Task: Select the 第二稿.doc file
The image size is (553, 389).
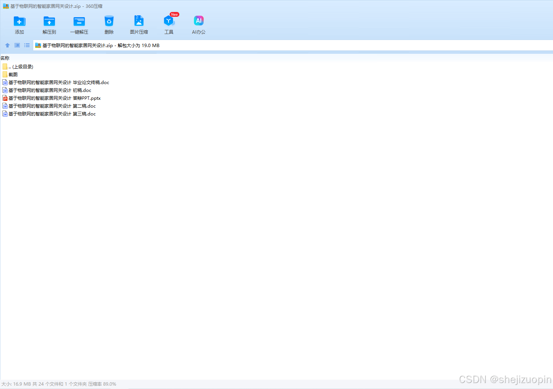Action: pos(49,106)
